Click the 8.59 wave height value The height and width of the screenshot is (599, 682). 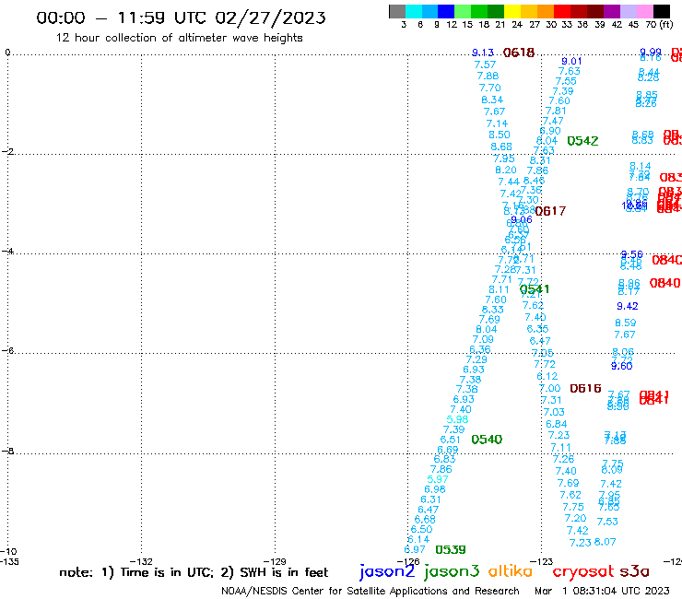point(626,323)
